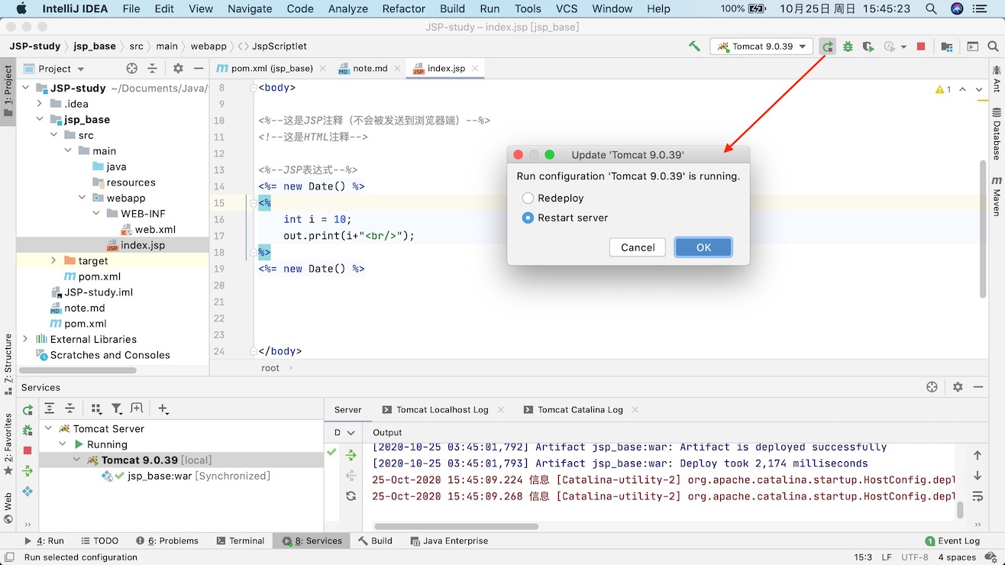Click Services panel gear settings icon
The width and height of the screenshot is (1005, 565).
[x=958, y=387]
